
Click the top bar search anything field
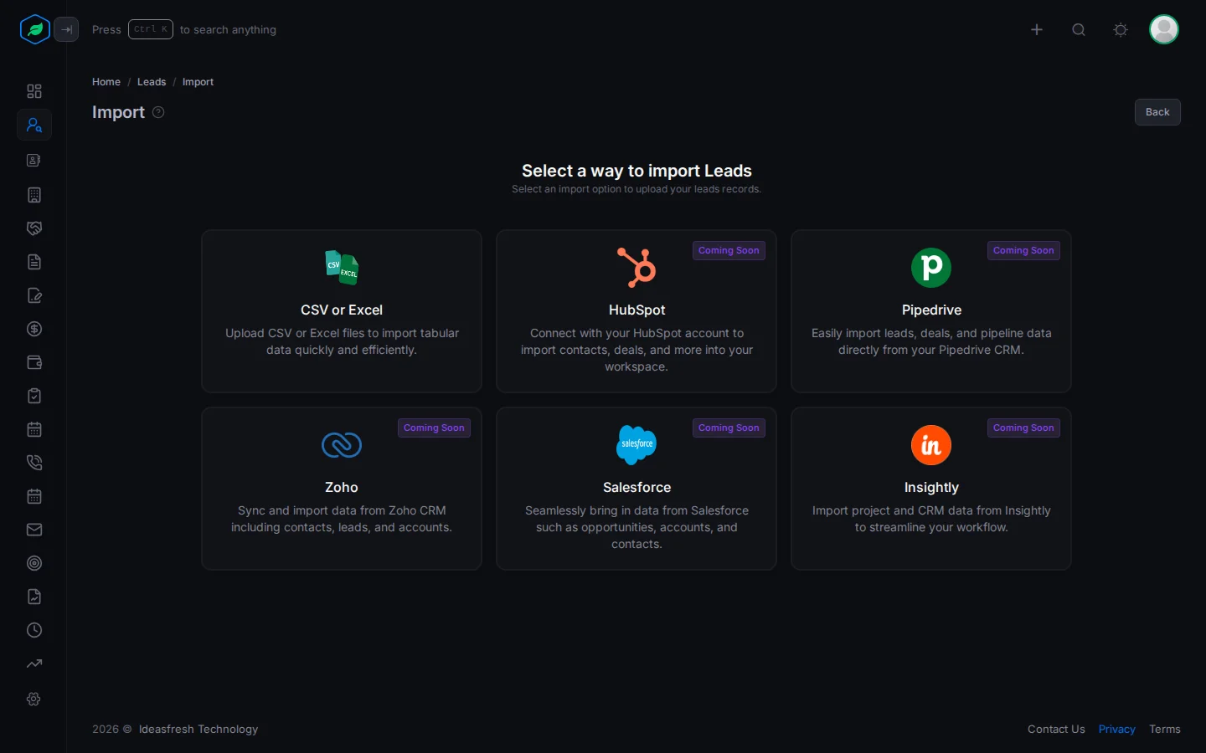point(184,29)
